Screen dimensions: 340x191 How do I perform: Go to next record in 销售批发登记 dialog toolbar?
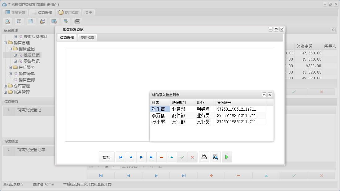(141, 157)
